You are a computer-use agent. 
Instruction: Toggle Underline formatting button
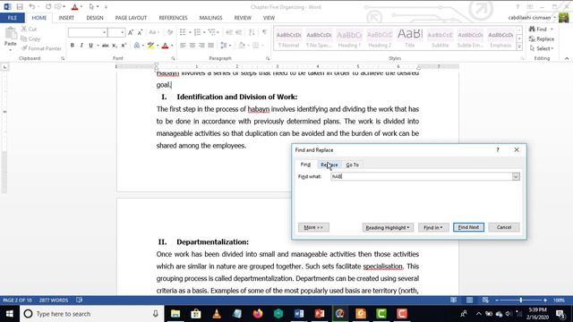90,46
